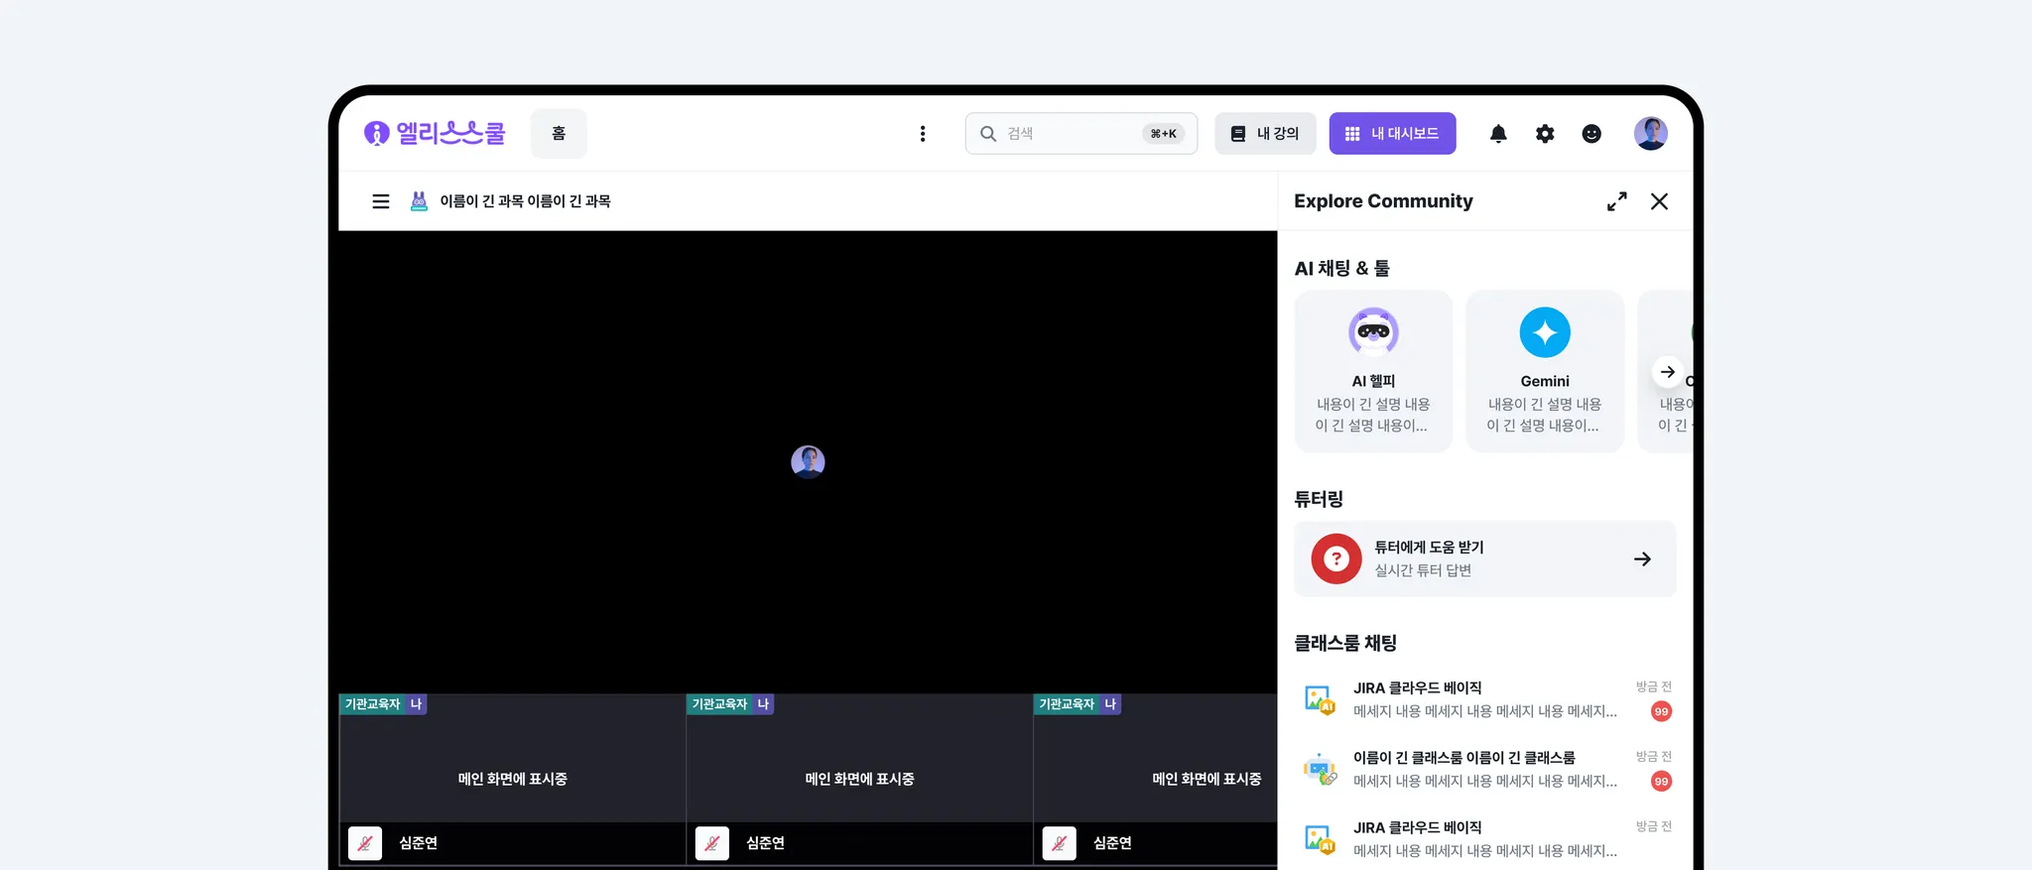Close the Explore Community panel
This screenshot has height=870, width=2032.
(1659, 201)
